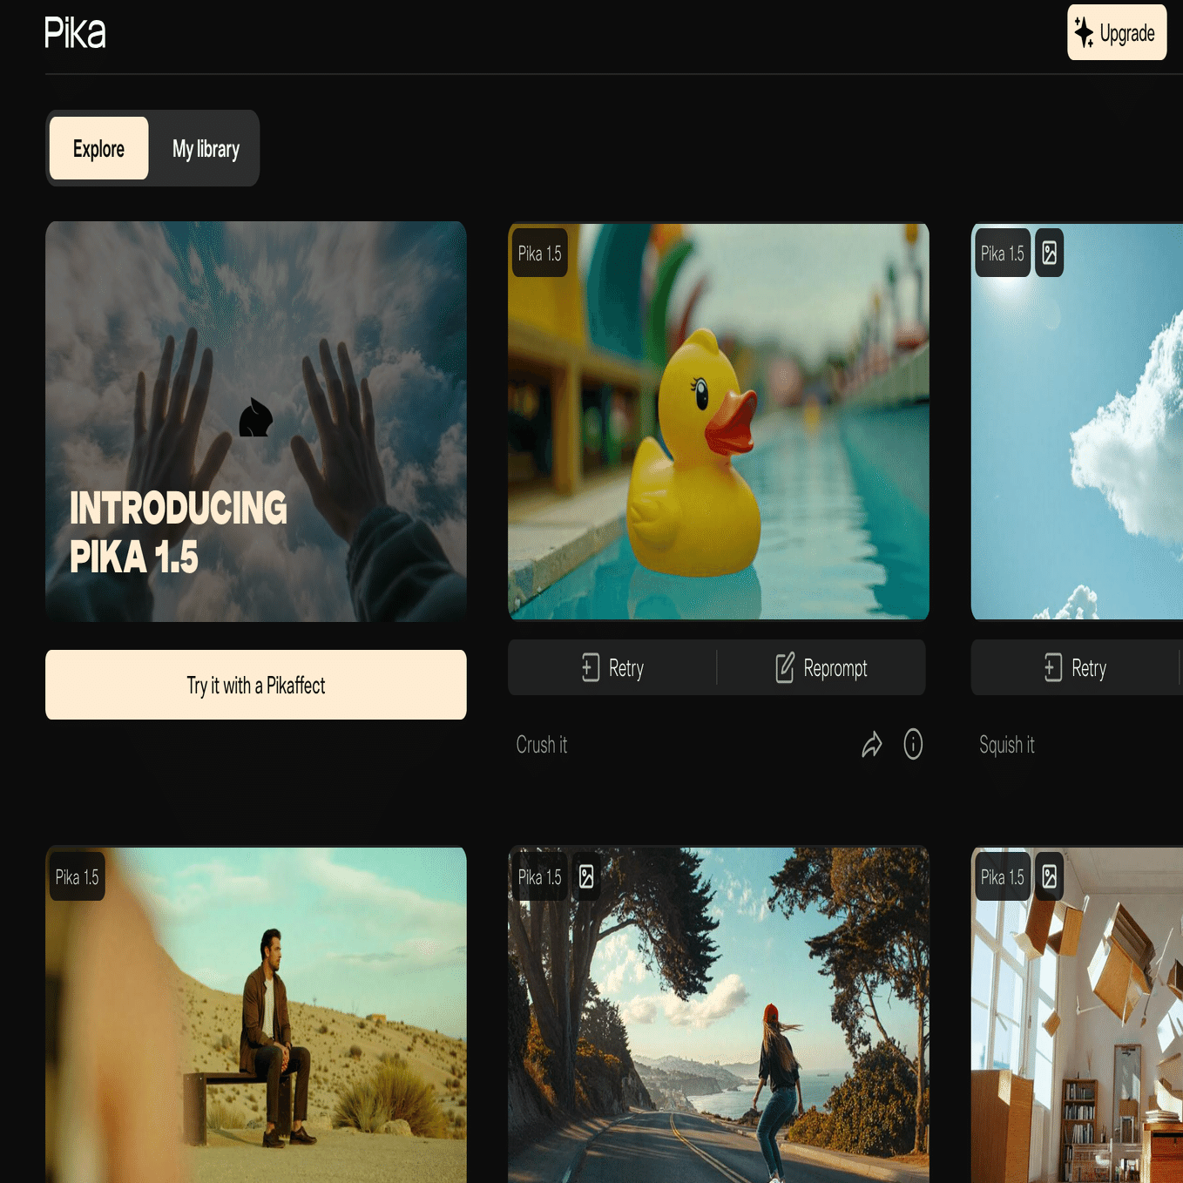Share the Crush it video

pyautogui.click(x=872, y=745)
